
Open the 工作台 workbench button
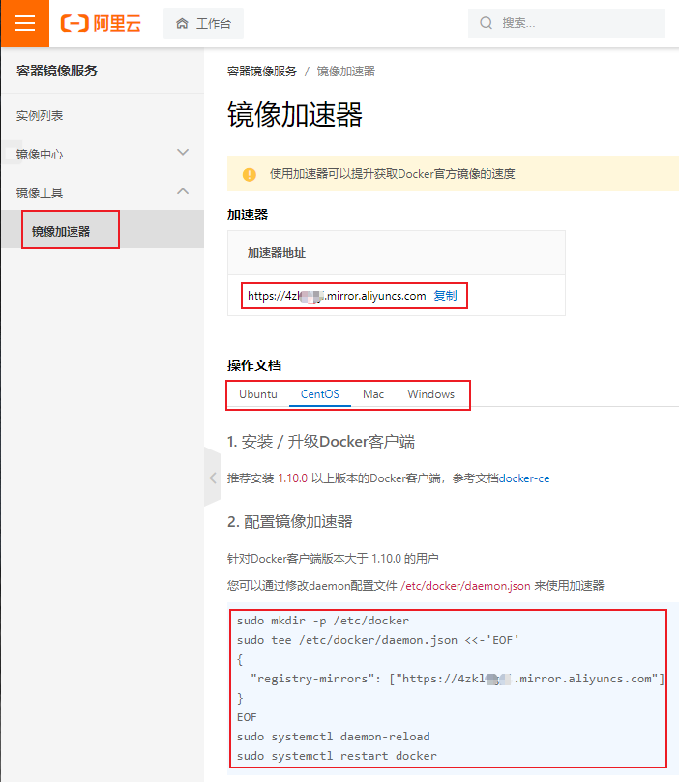tap(203, 23)
